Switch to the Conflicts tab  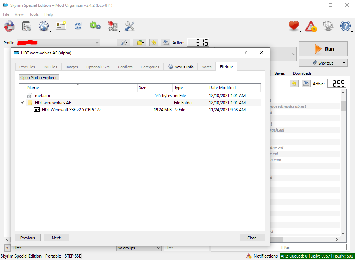click(125, 67)
